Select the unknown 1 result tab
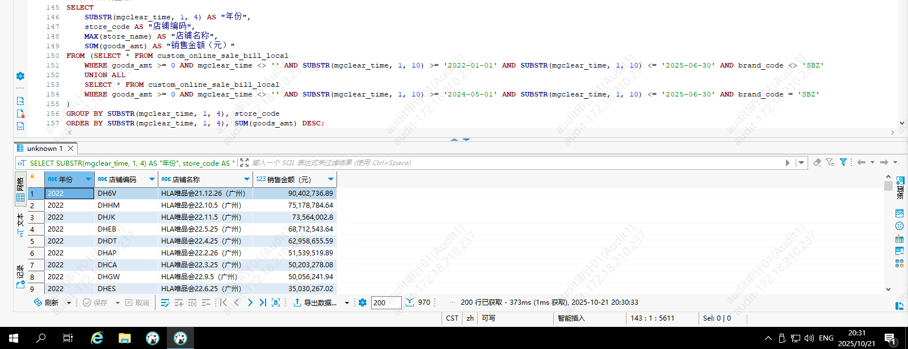This screenshot has height=349, width=908. coord(44,149)
